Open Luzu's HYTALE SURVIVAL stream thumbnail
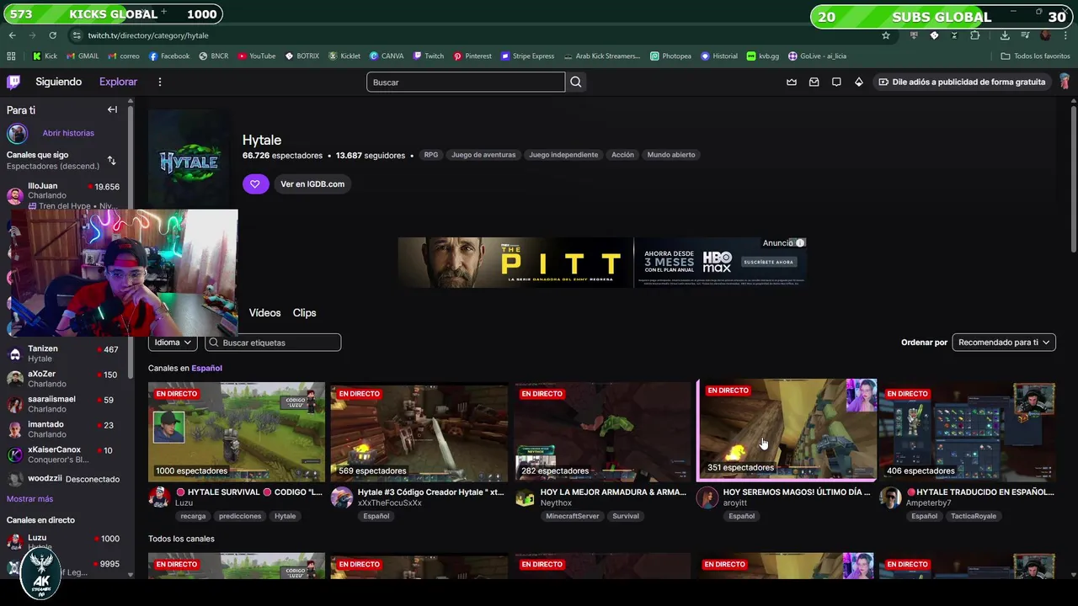The width and height of the screenshot is (1078, 606). point(237,432)
